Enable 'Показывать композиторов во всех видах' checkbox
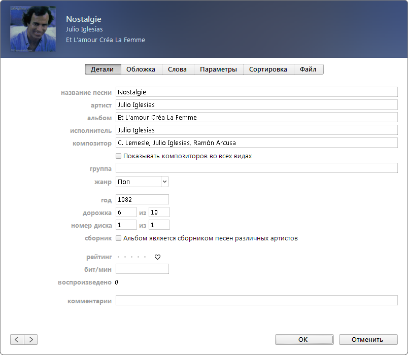The height and width of the screenshot is (355, 408). [x=119, y=156]
